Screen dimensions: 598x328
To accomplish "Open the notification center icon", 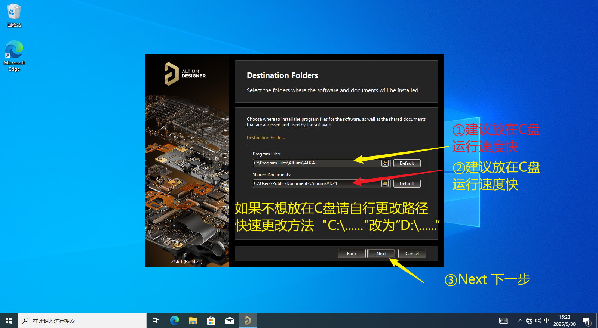I will tap(586, 321).
